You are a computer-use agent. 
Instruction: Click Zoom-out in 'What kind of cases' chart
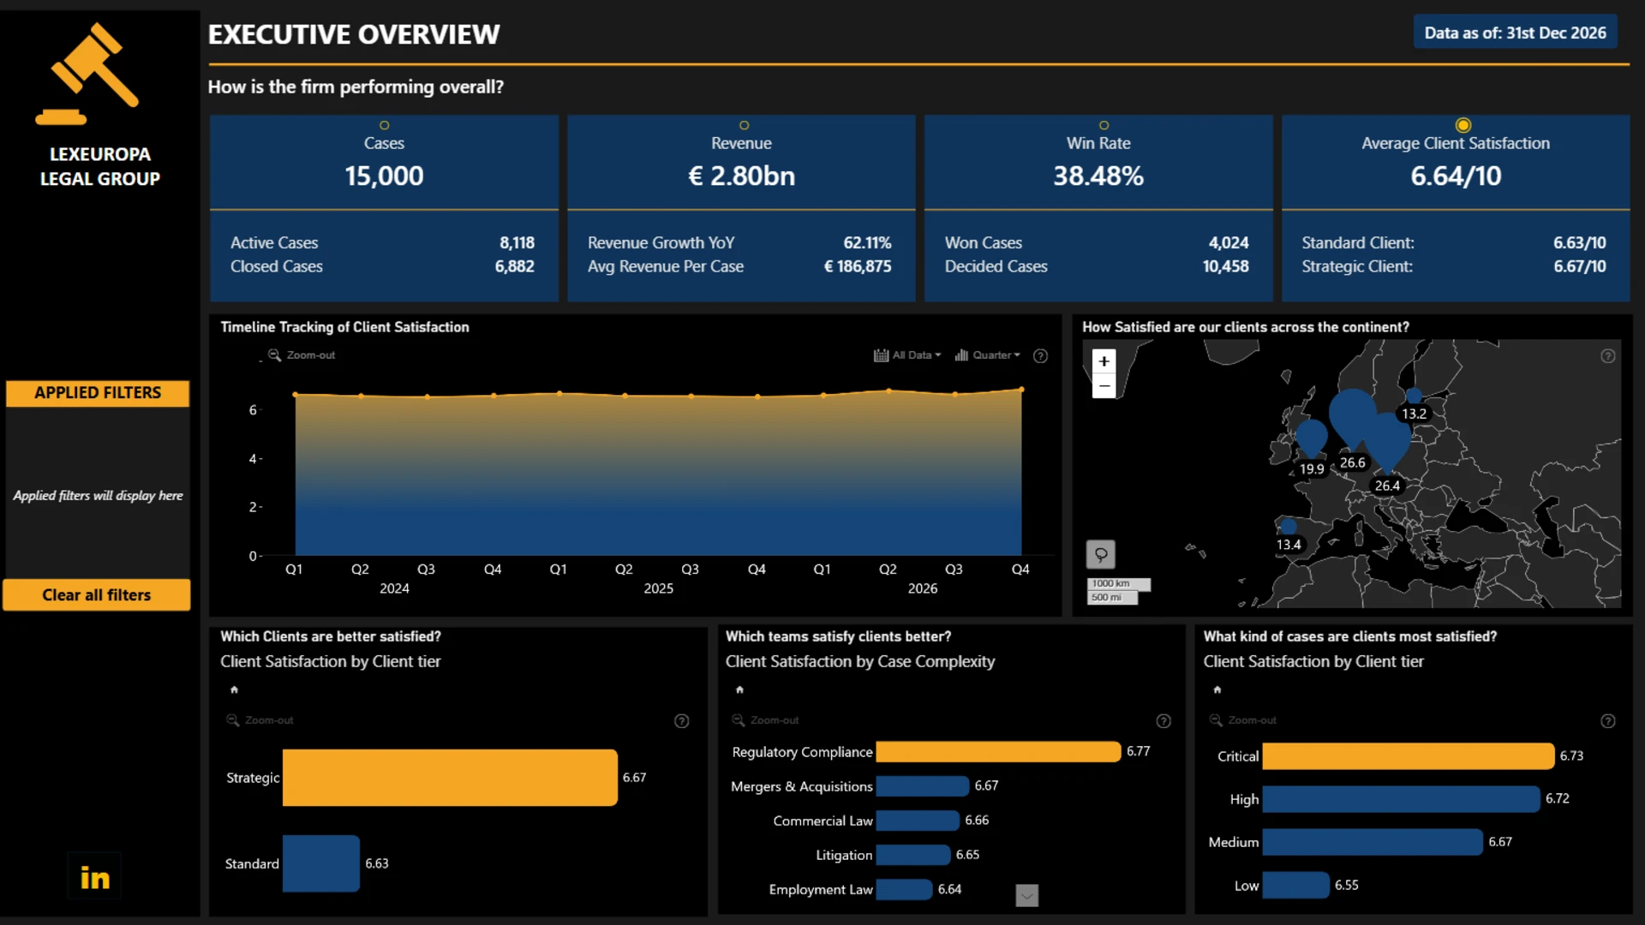[x=1242, y=720]
